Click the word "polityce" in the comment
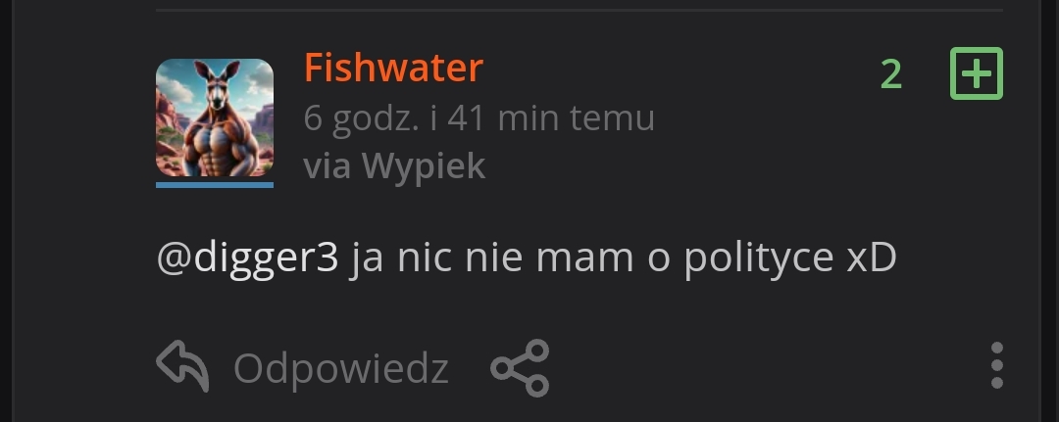Image resolution: width=1059 pixels, height=422 pixels. (x=758, y=258)
